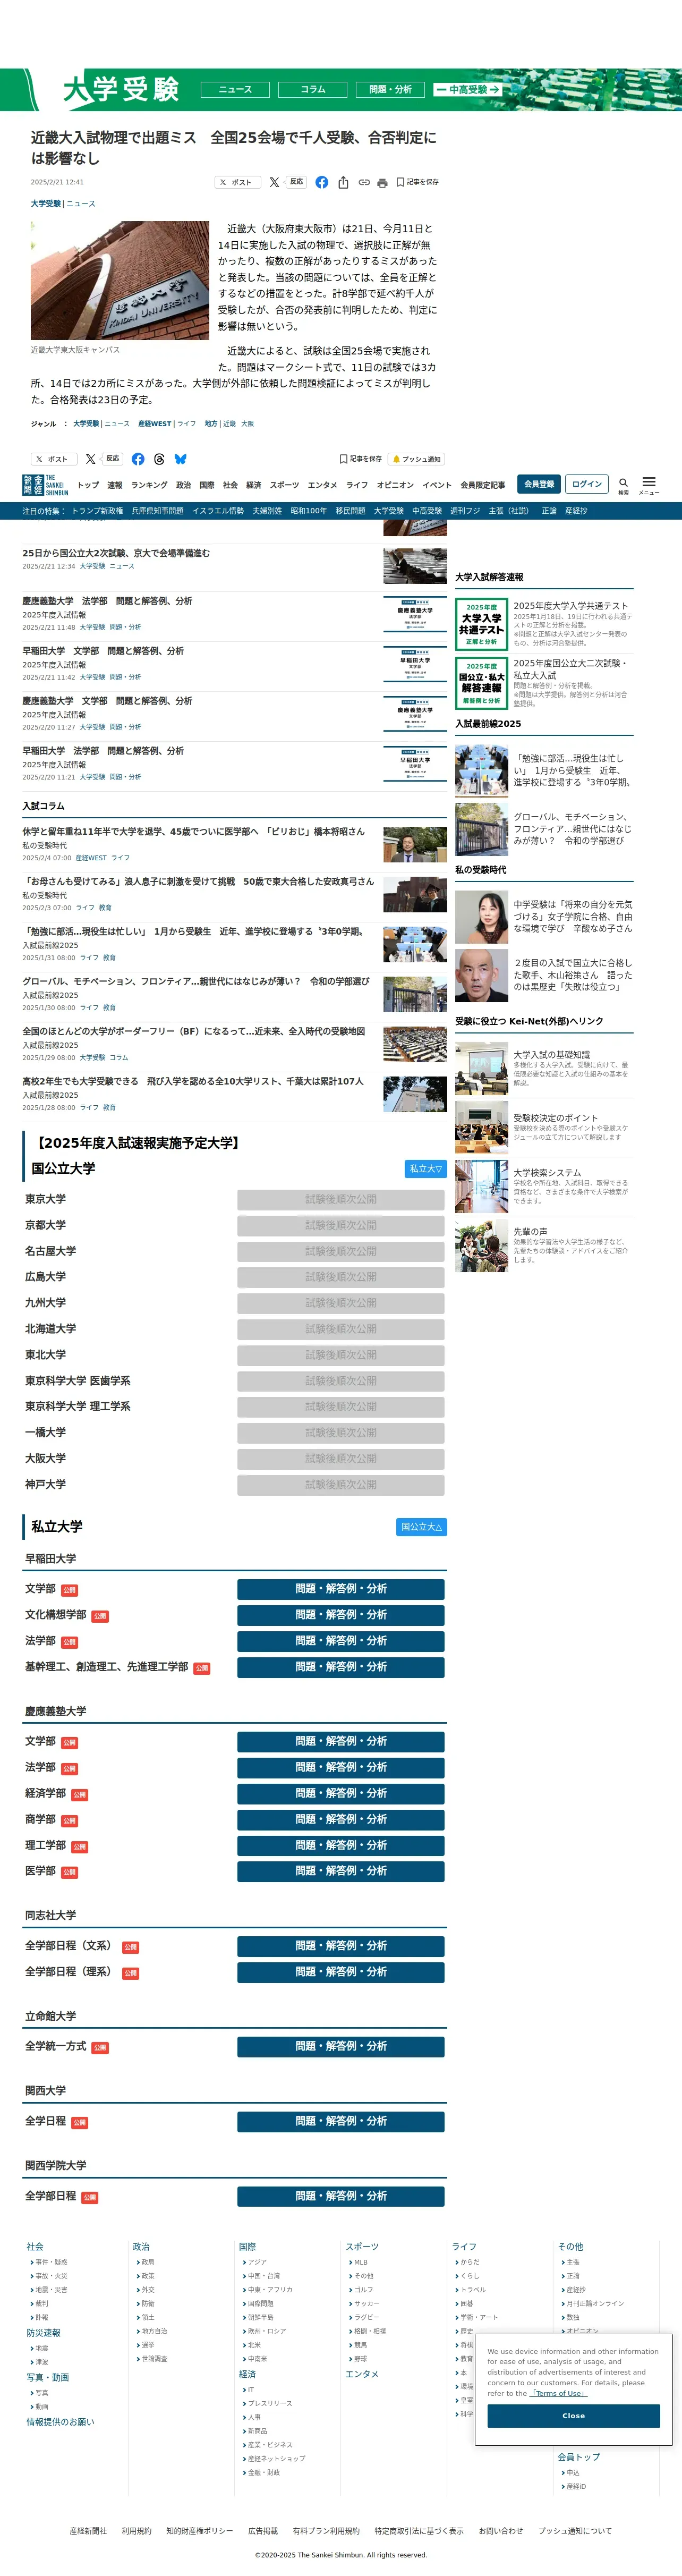Open topic 昭和100年 in the blue bar

click(309, 511)
